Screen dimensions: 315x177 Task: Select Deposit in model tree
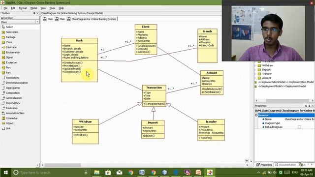[266, 70]
